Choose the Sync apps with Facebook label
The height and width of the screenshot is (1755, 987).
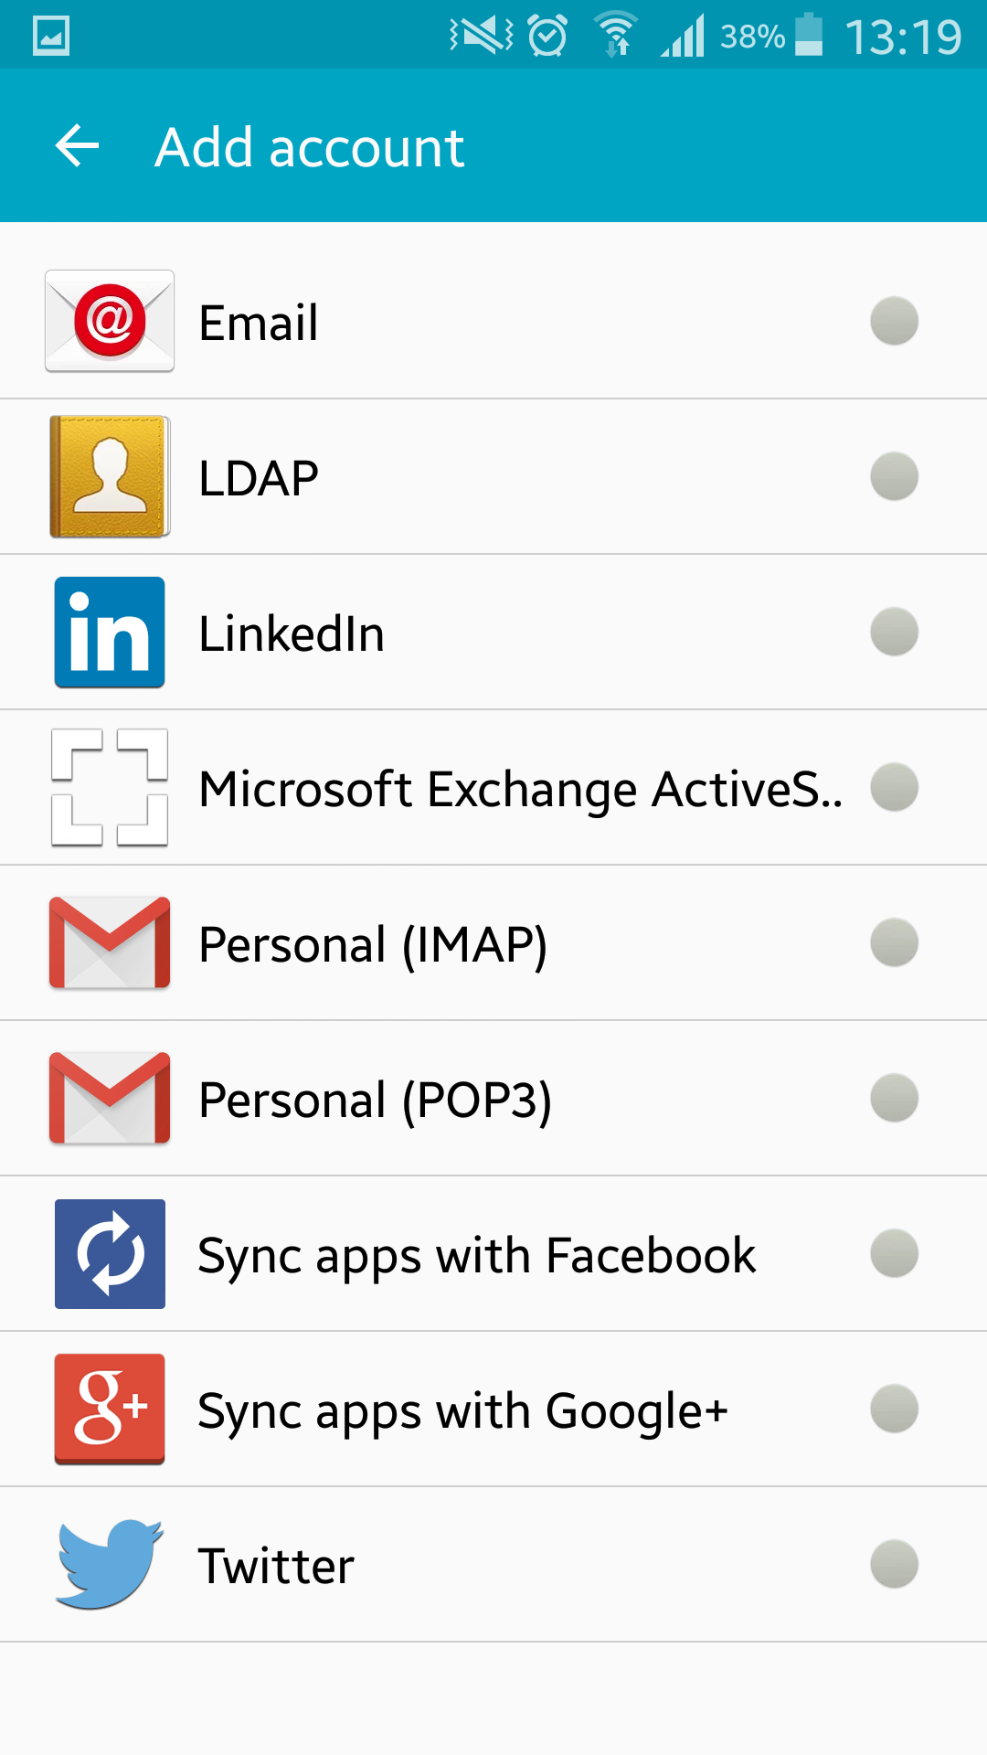tap(476, 1255)
